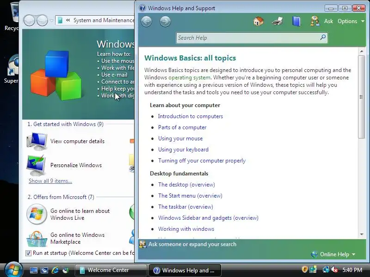Select Personalize Windows icon
370x277 pixels.
click(x=36, y=165)
